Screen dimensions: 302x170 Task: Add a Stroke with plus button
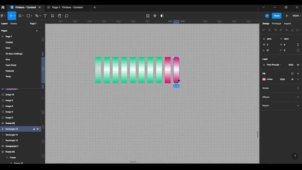298,88
